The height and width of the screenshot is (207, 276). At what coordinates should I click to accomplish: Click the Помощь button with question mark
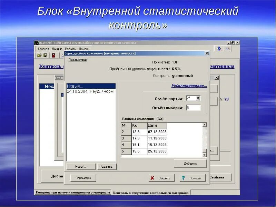click(193, 178)
